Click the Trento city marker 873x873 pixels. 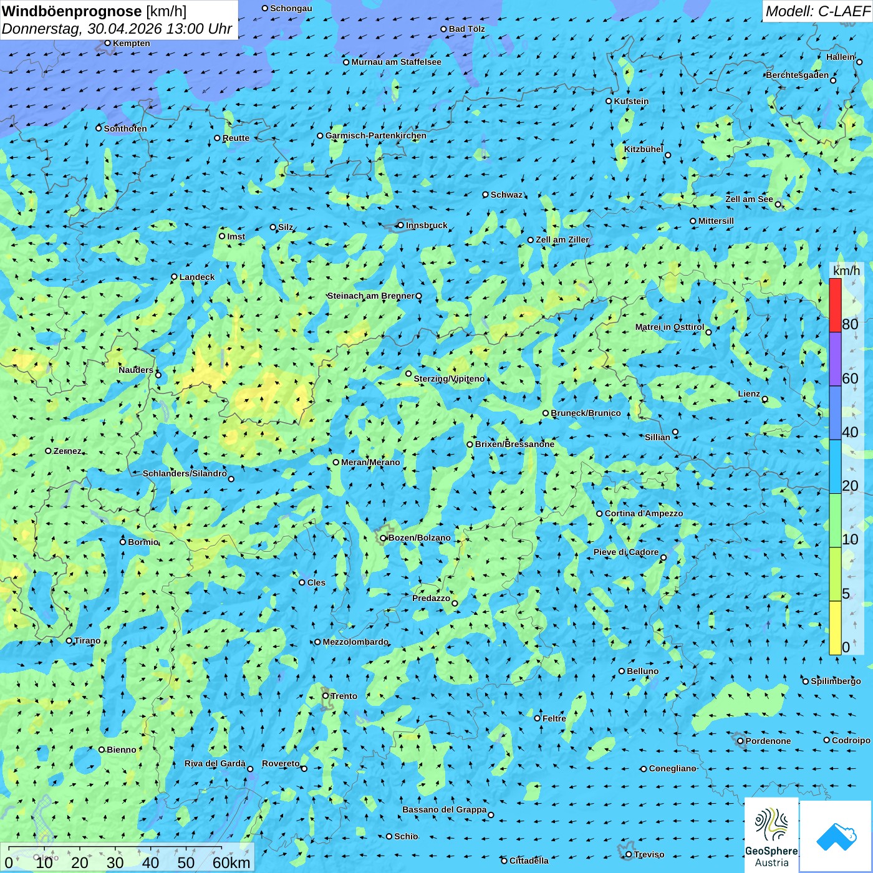(326, 696)
